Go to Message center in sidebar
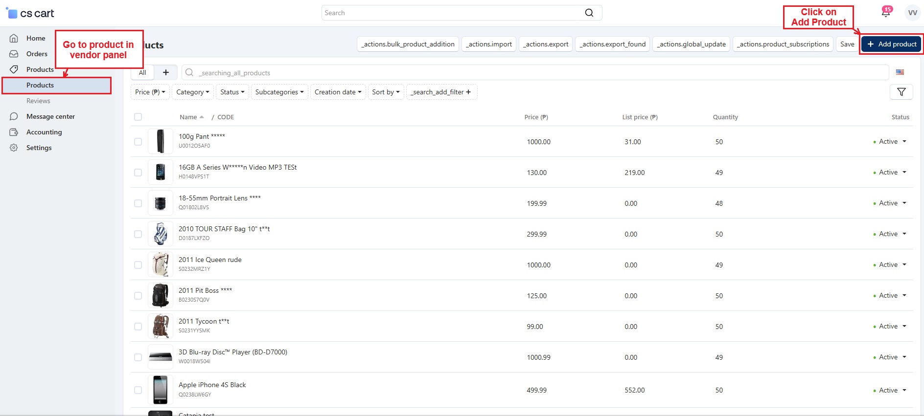The image size is (924, 416). click(50, 116)
